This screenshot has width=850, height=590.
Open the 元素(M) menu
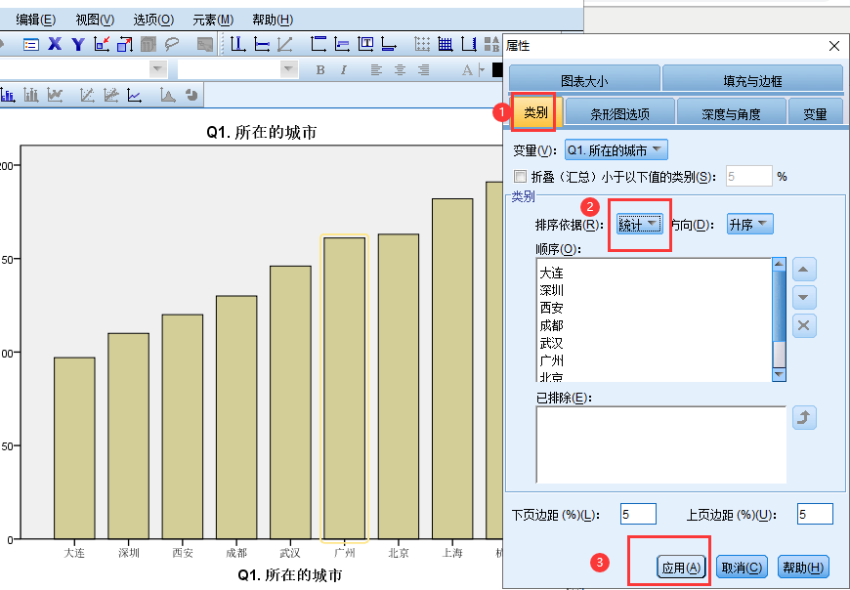(x=213, y=21)
